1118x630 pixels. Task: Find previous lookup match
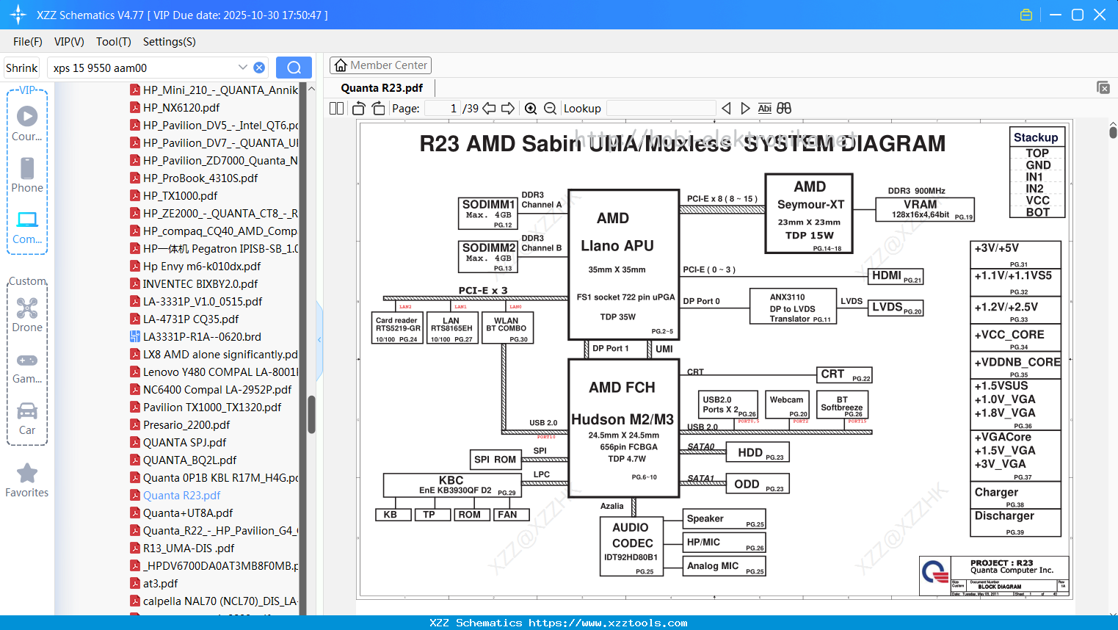726,109
